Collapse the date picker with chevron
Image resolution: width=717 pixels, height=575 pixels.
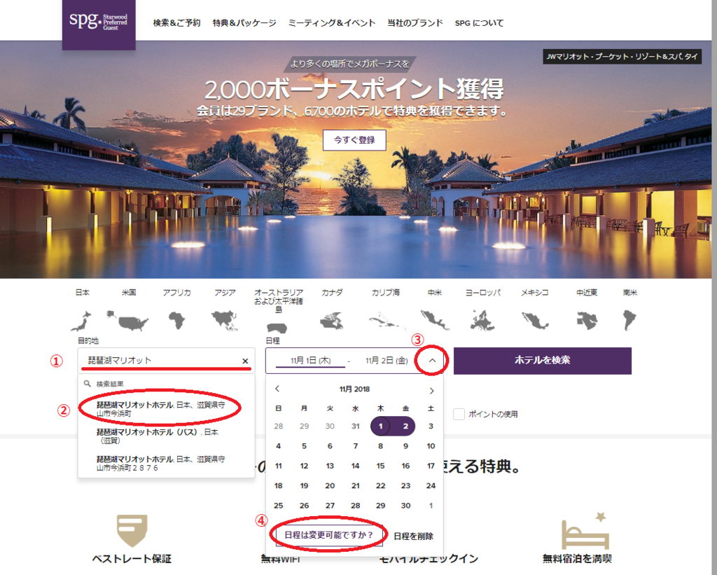tap(432, 361)
